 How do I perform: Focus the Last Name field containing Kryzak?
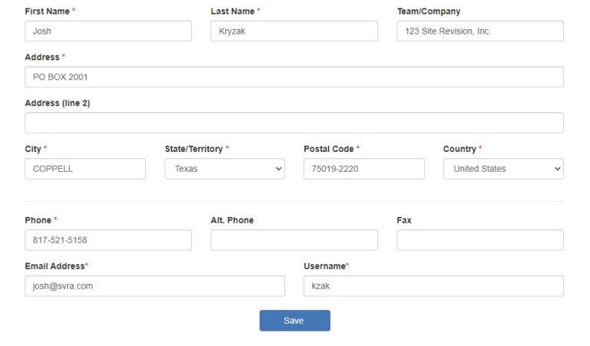pyautogui.click(x=294, y=31)
